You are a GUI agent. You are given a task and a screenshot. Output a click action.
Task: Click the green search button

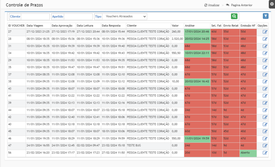[x=234, y=16]
